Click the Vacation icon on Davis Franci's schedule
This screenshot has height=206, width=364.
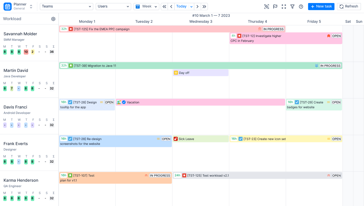(x=119, y=102)
